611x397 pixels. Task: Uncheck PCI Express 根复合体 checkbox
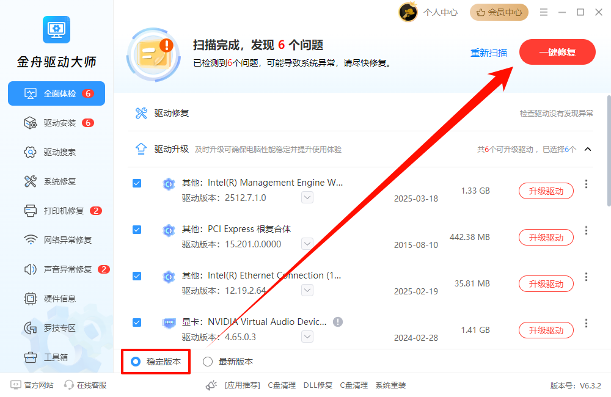point(137,230)
